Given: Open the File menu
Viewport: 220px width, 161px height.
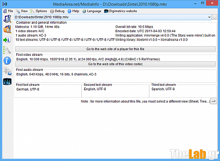Looking at the screenshot, I should [x=8, y=11].
